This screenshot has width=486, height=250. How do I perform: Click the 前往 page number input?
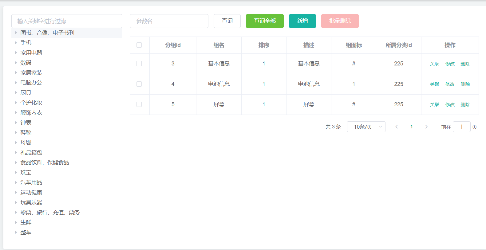(x=461, y=127)
